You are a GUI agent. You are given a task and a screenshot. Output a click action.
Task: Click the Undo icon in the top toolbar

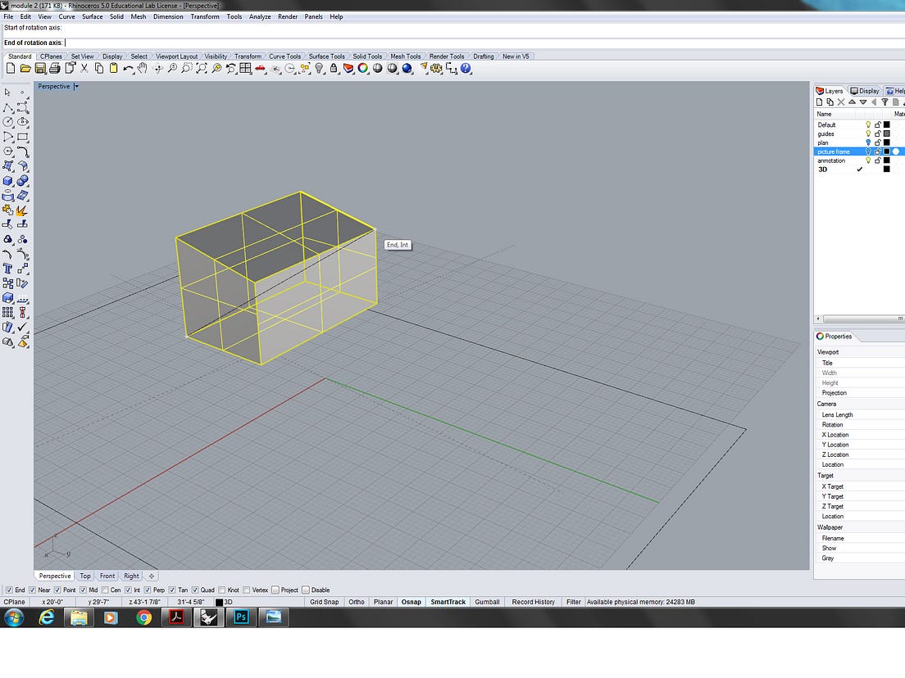coord(128,69)
